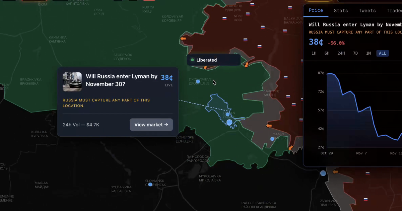Click the orange attack arrow near Korovii Yar

click(x=183, y=39)
